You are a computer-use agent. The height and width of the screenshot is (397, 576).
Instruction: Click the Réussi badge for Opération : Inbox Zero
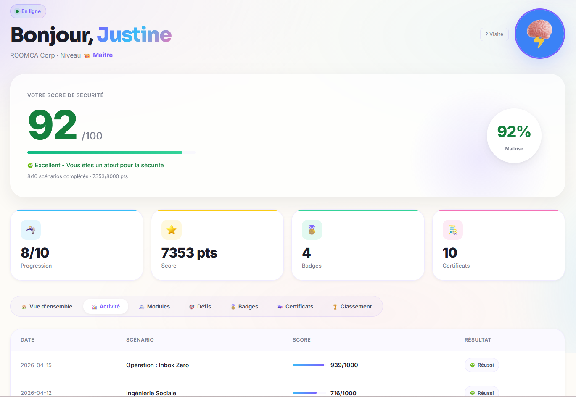(x=482, y=365)
